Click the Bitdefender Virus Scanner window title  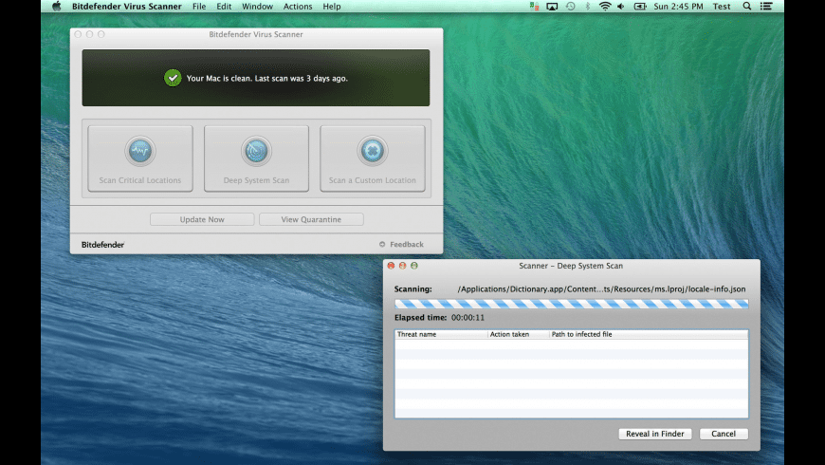tap(256, 34)
